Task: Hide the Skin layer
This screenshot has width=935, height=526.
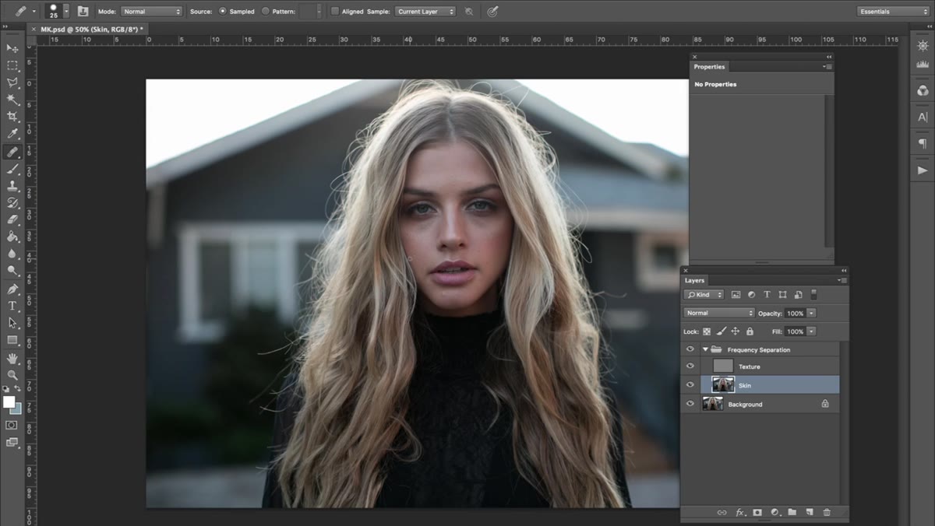Action: click(690, 385)
